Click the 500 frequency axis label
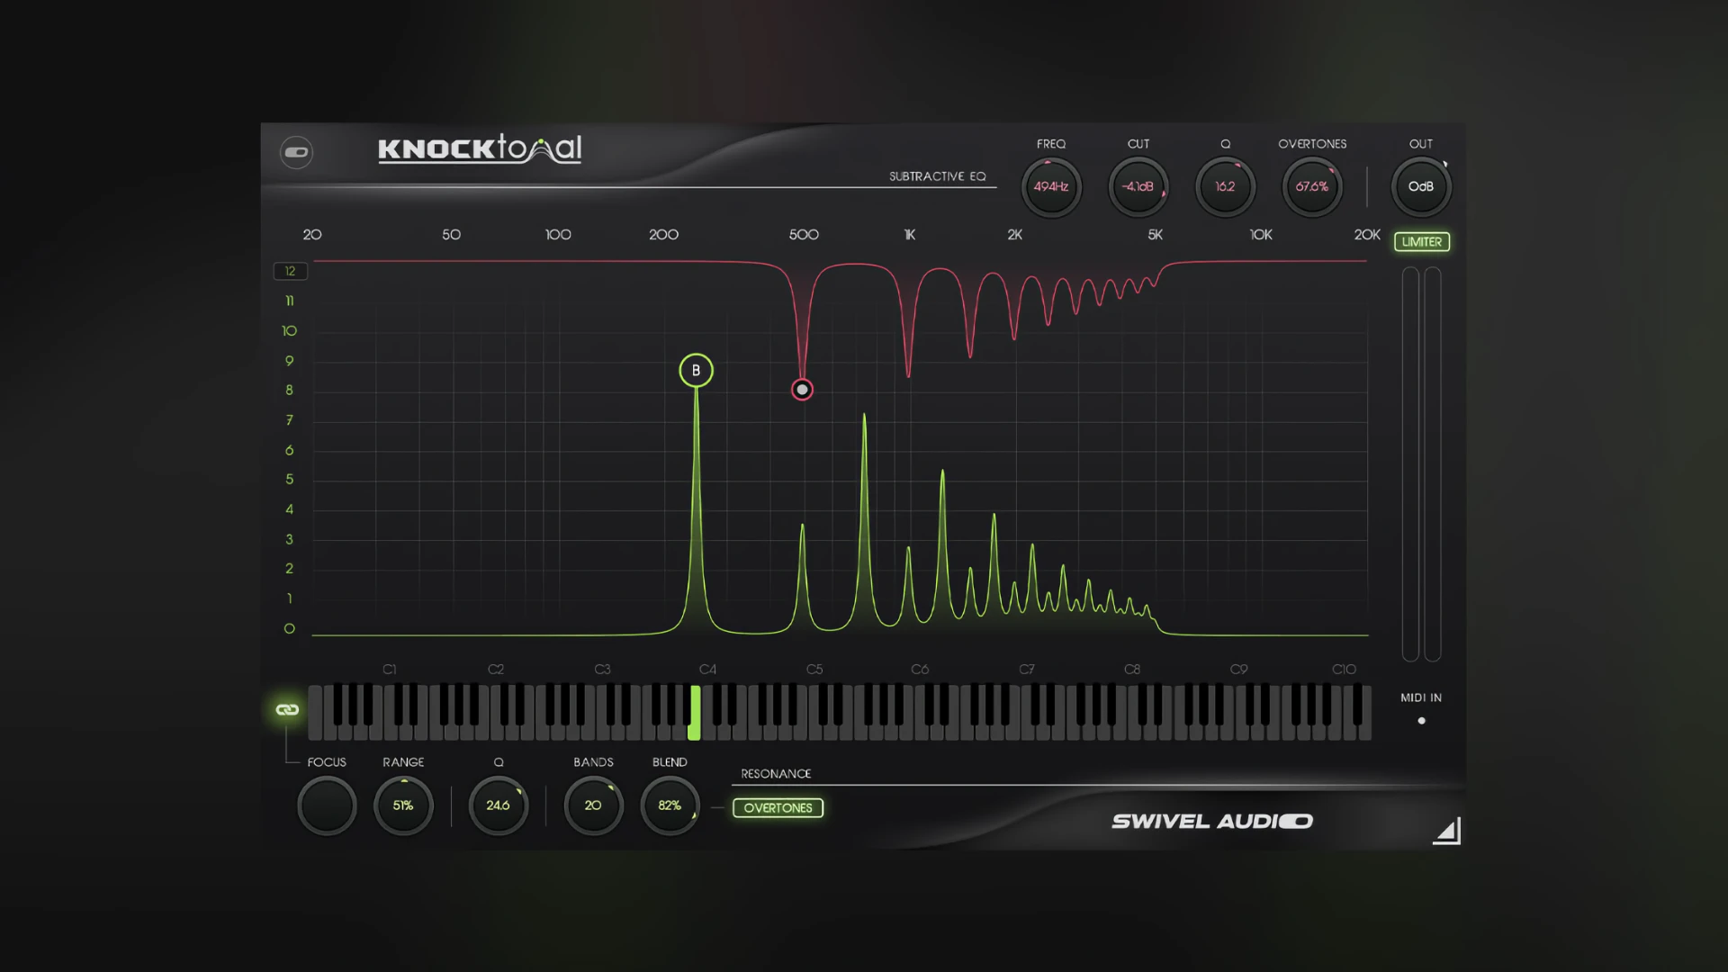 (x=804, y=235)
